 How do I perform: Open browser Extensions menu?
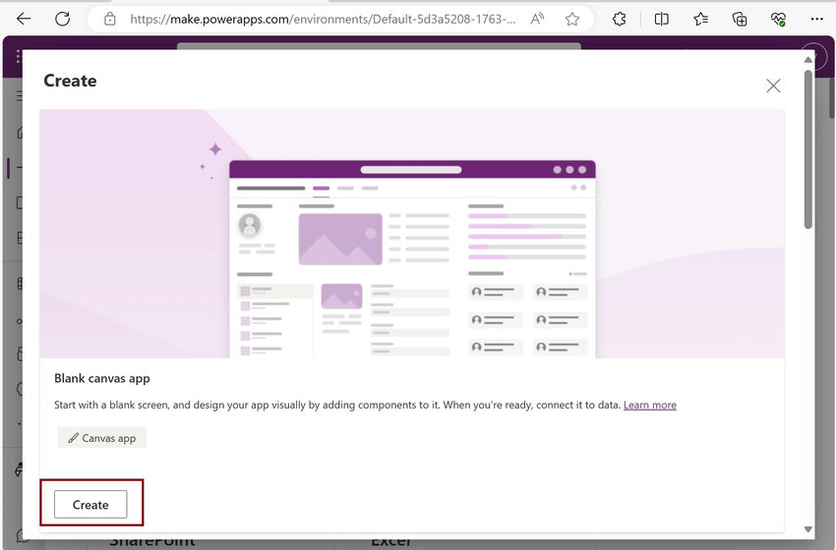point(619,20)
